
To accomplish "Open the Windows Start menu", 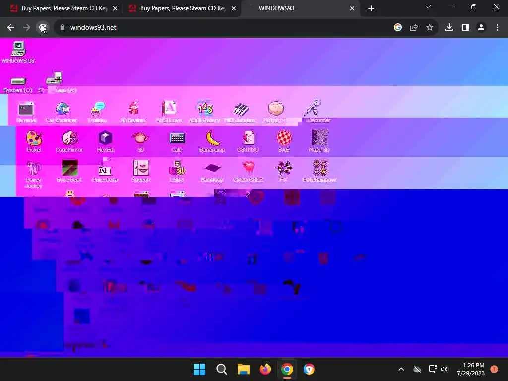I will pyautogui.click(x=199, y=369).
